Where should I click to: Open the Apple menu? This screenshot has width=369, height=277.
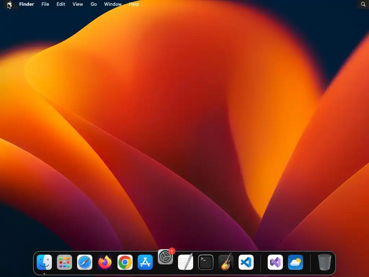click(10, 4)
